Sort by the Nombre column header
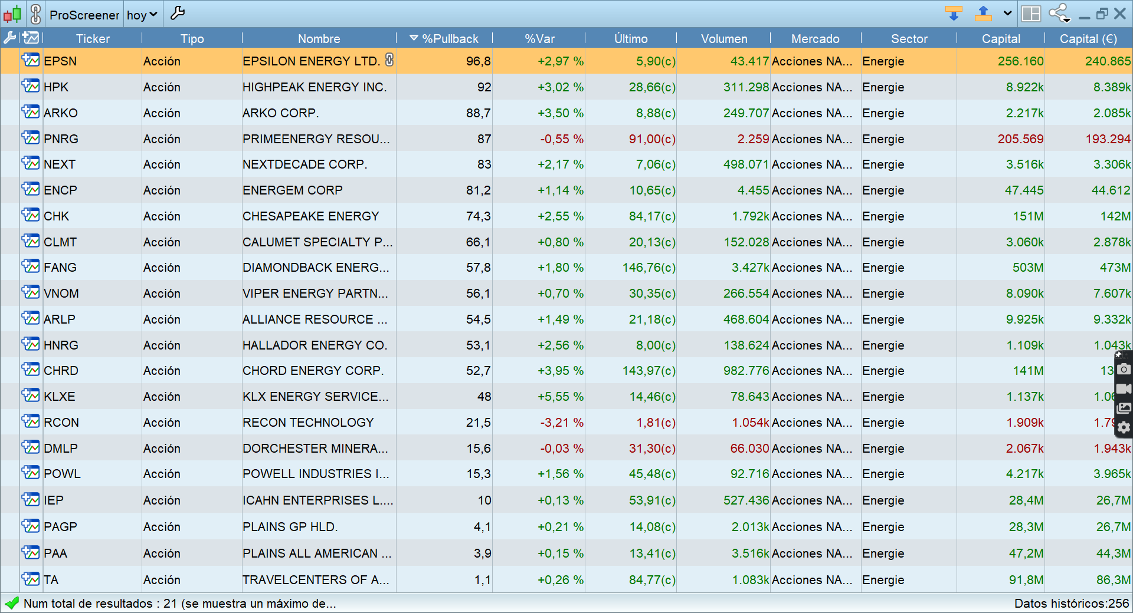Screen dimensions: 1133x613 (x=319, y=39)
